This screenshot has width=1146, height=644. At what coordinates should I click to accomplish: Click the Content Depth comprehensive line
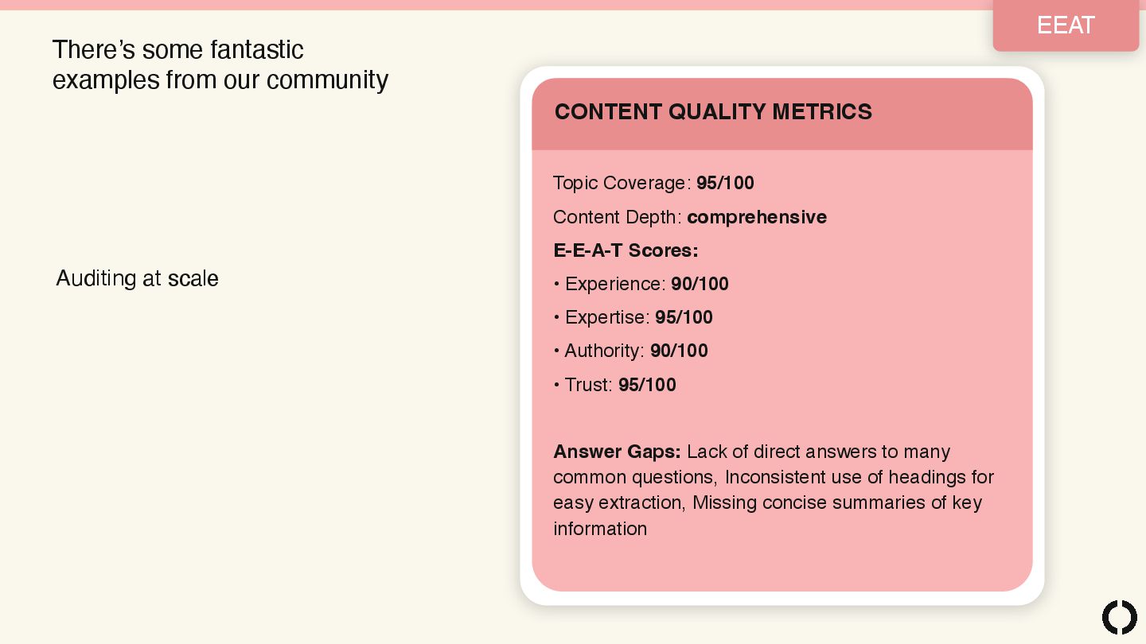point(690,217)
